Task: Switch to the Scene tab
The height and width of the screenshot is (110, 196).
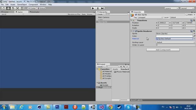Action: [5, 12]
